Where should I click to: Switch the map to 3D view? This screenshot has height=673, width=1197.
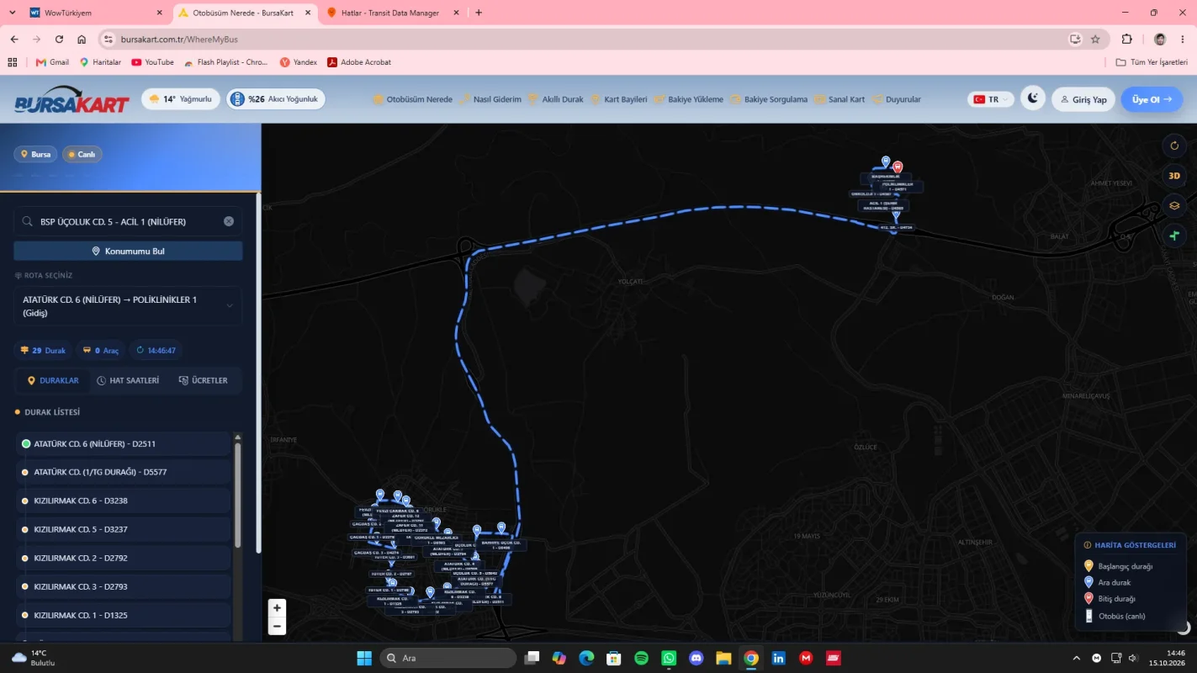pos(1174,176)
